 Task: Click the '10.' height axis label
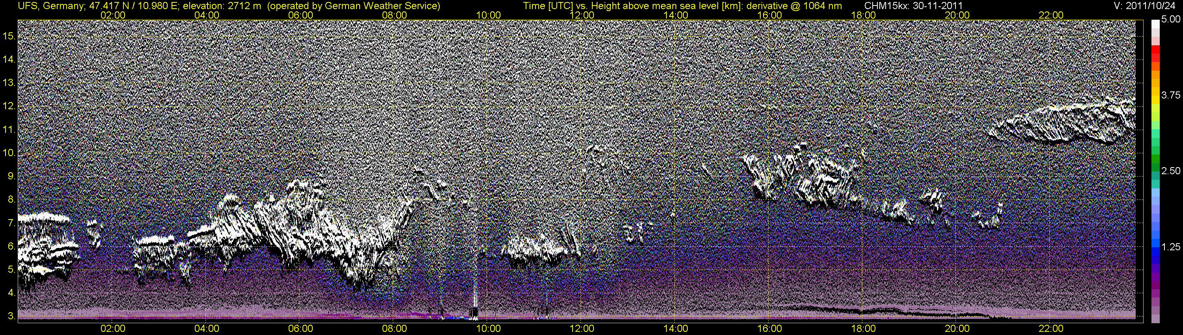(9, 153)
